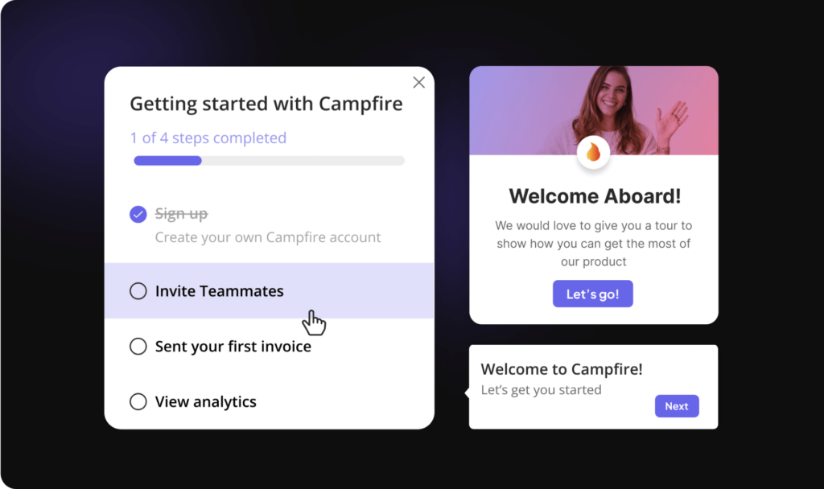Close the Getting started checklist panel
The image size is (824, 489).
click(418, 83)
